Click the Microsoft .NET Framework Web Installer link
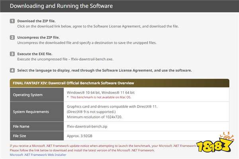Screen dimensions: 239x159 [38, 155]
